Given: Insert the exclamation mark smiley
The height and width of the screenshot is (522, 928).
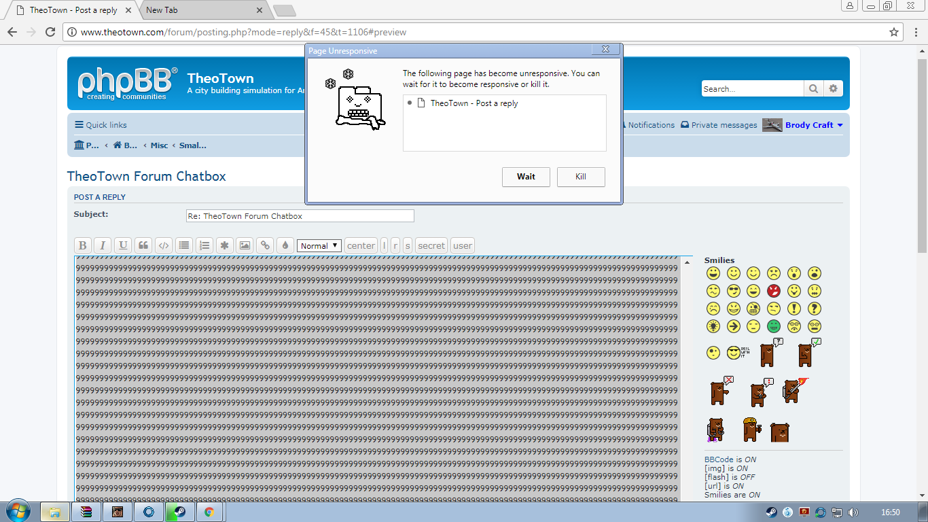Looking at the screenshot, I should click(x=794, y=309).
